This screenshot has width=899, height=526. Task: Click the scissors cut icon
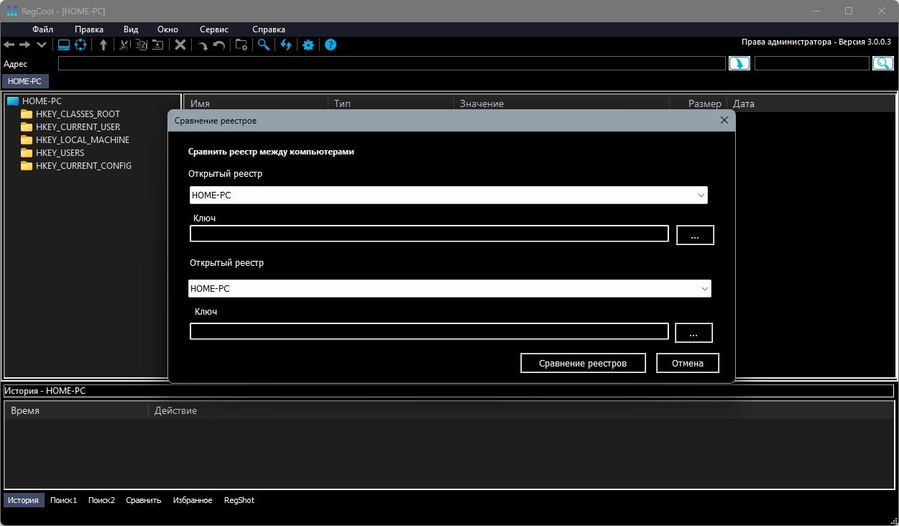point(124,45)
